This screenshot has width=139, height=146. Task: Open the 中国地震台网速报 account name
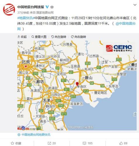[x=31, y=7]
